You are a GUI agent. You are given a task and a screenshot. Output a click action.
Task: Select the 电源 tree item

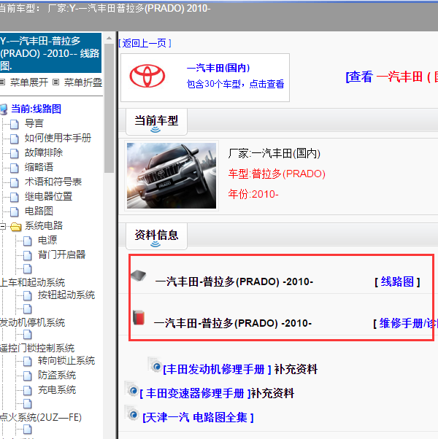click(x=47, y=240)
